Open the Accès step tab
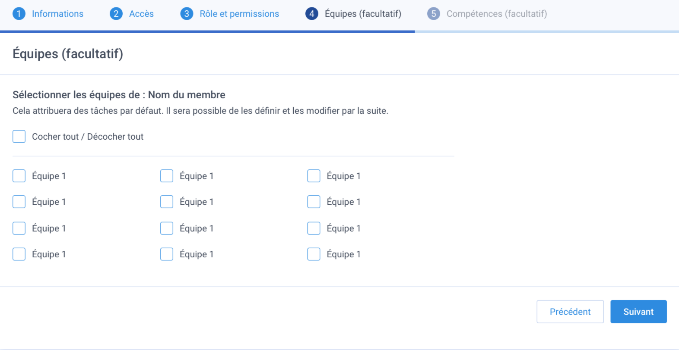This screenshot has height=350, width=679. click(x=141, y=14)
